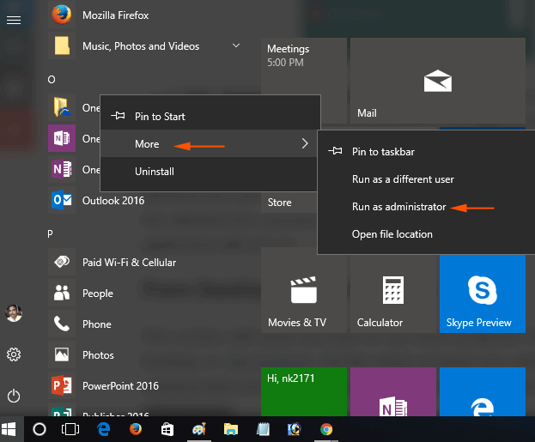Open the People app icon

pyautogui.click(x=62, y=293)
